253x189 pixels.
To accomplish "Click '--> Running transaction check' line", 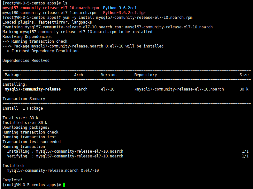I will (35, 41).
